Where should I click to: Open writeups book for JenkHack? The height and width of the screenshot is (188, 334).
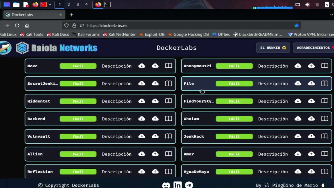pos(325,136)
